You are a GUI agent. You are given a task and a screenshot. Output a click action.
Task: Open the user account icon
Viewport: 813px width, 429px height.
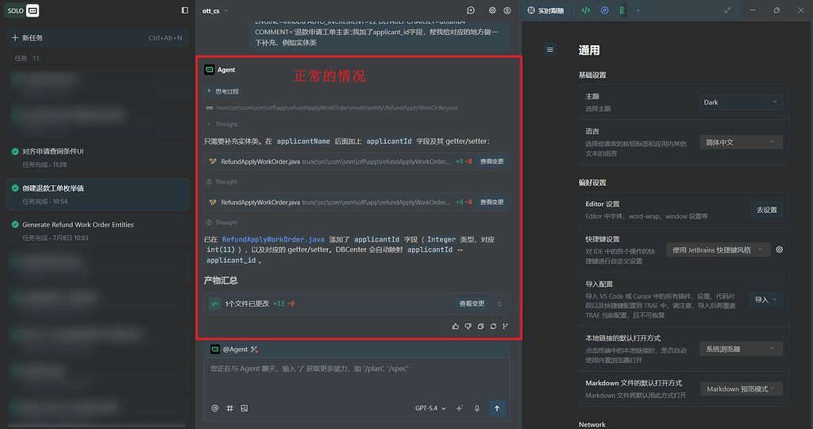[507, 10]
